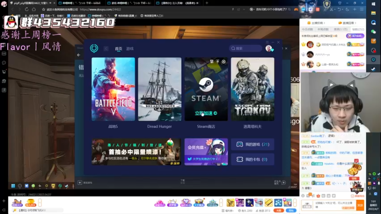Open the Start menu inside the streamed desktop
Viewport: 381px width, 214px height.
(x=13, y=186)
